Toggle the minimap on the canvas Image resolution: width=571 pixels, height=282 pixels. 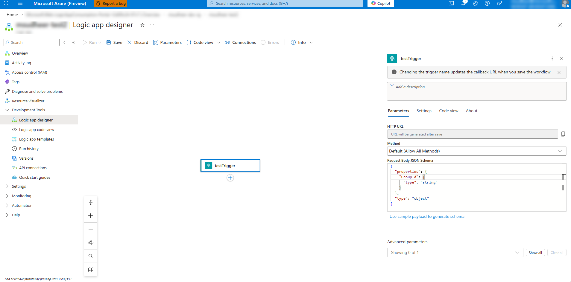pos(91,269)
